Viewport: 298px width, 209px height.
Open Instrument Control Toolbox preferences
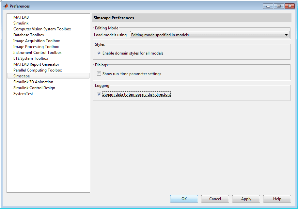pyautogui.click(x=38, y=53)
